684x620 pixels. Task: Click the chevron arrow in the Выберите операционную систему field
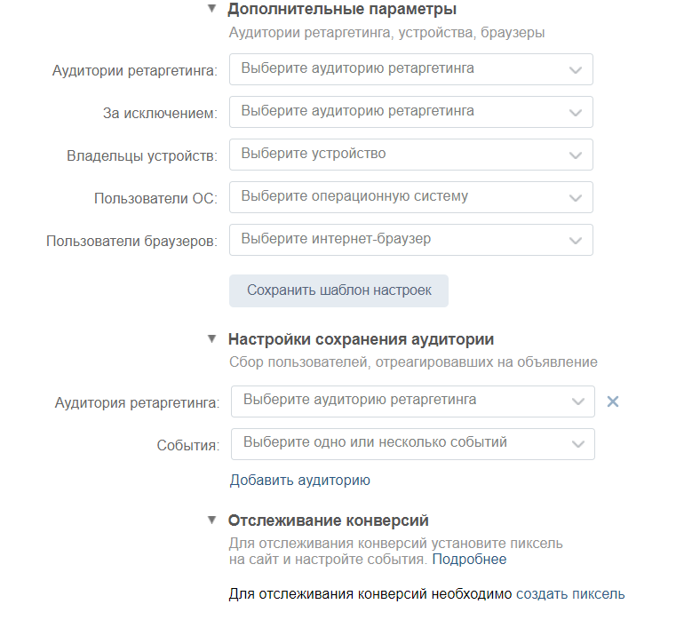coord(576,198)
